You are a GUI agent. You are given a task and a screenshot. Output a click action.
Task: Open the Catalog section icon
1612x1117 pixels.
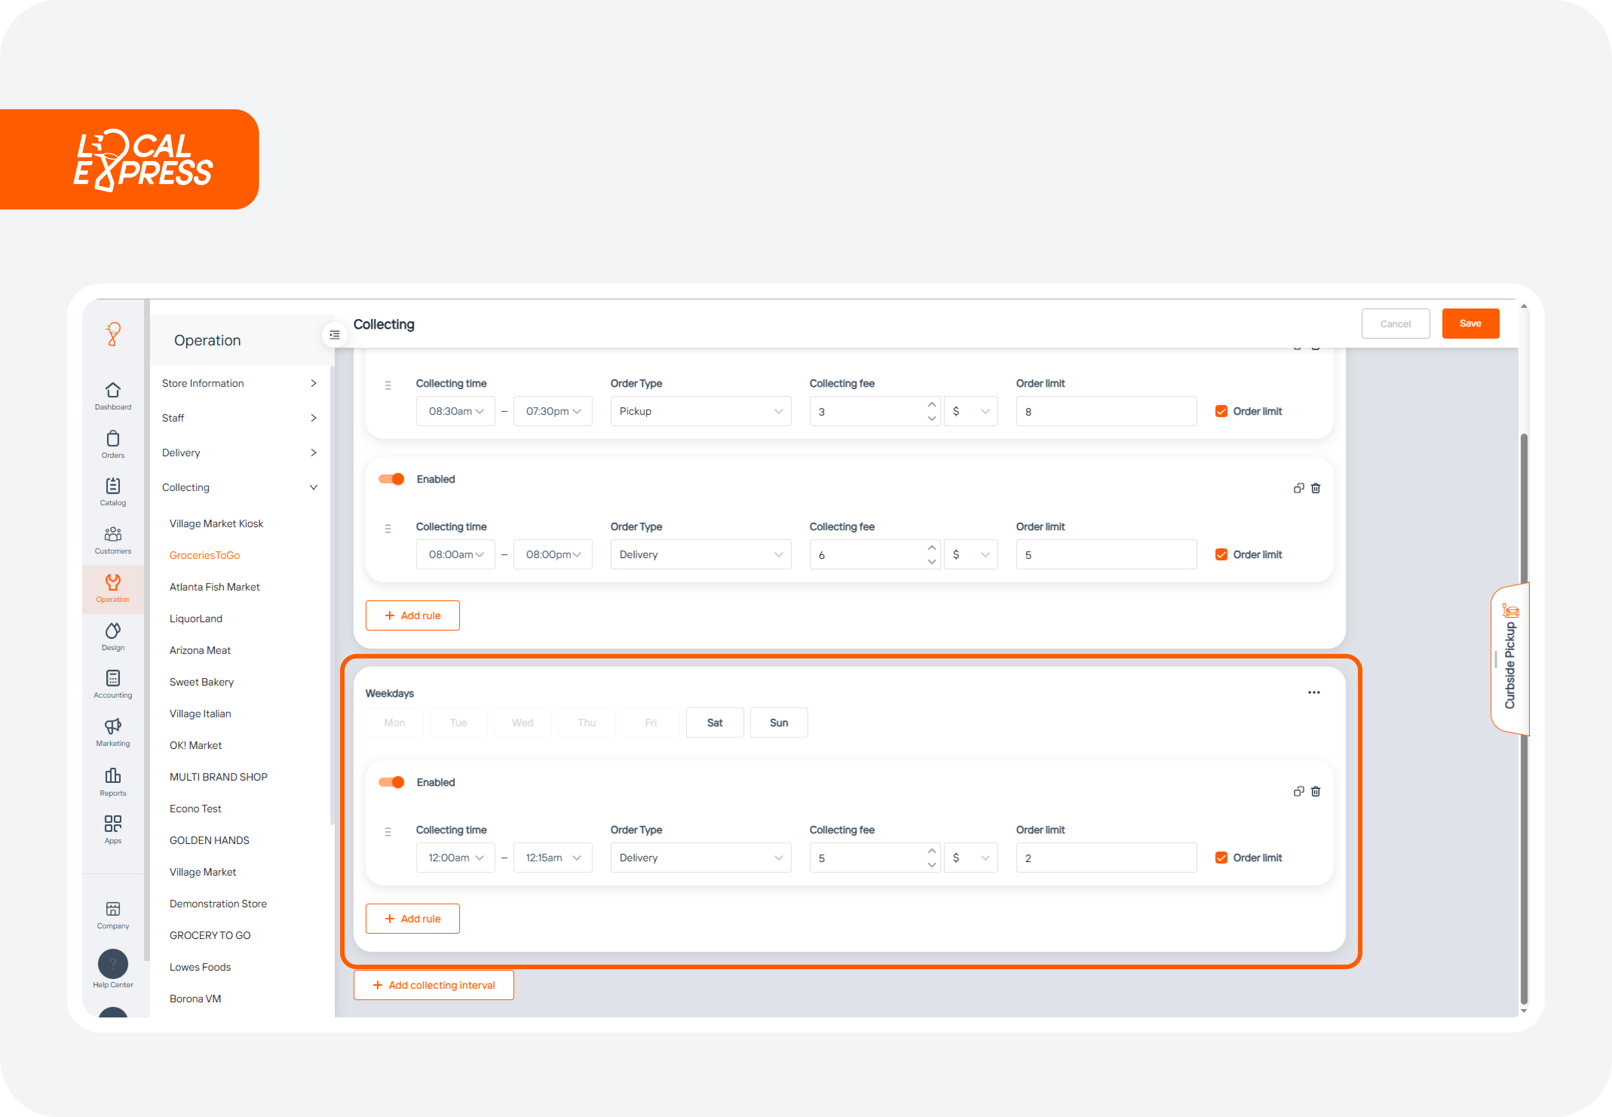coord(113,486)
